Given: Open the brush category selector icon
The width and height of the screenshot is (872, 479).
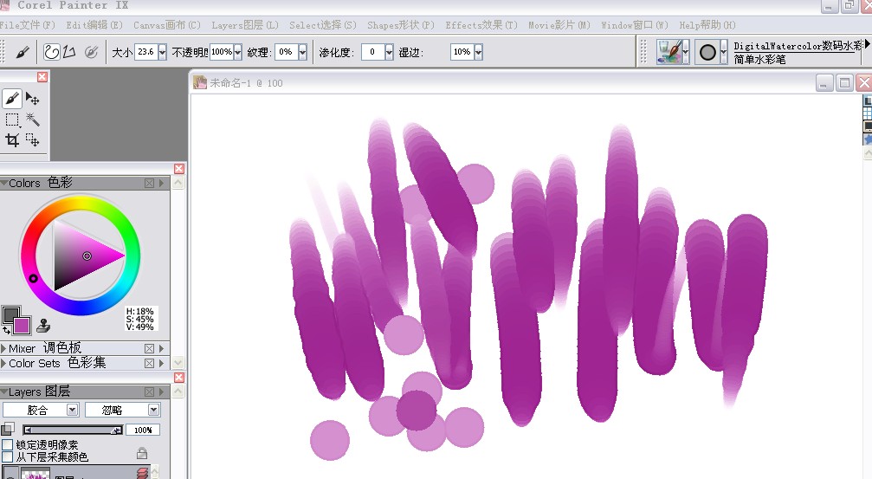Looking at the screenshot, I should click(x=669, y=52).
